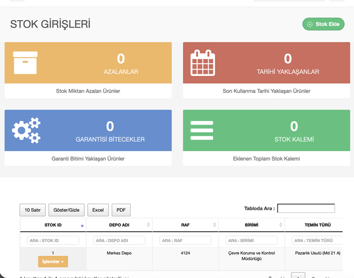
Task: Click the sort arrows on Raf column
Action: pos(214,225)
